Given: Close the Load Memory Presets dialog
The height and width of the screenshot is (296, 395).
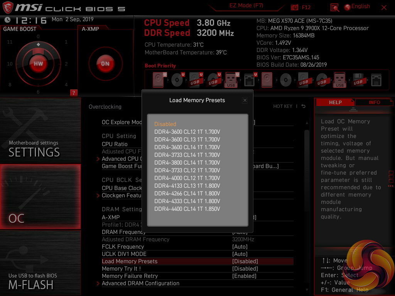Looking at the screenshot, I should (x=245, y=100).
